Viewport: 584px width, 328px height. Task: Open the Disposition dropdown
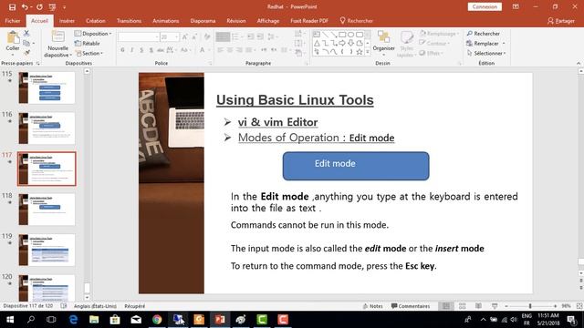click(93, 34)
